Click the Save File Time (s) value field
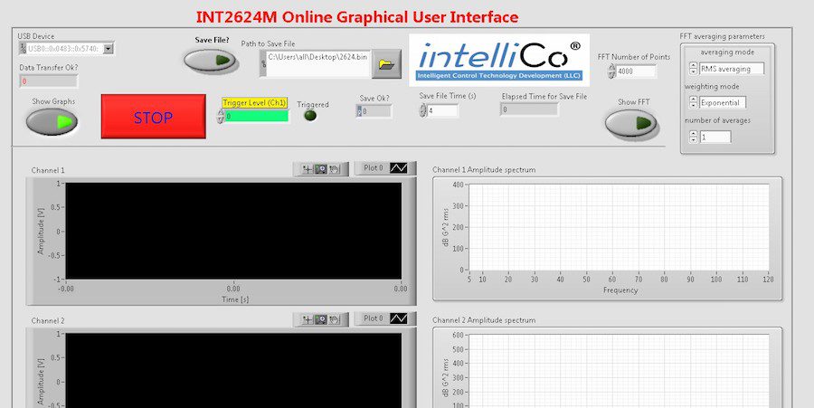 pos(443,110)
